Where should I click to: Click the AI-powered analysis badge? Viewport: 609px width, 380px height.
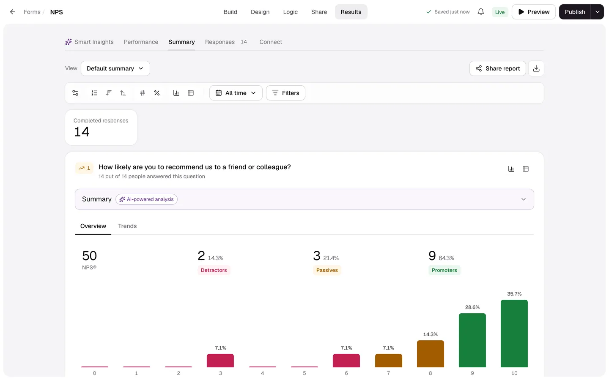click(x=147, y=199)
